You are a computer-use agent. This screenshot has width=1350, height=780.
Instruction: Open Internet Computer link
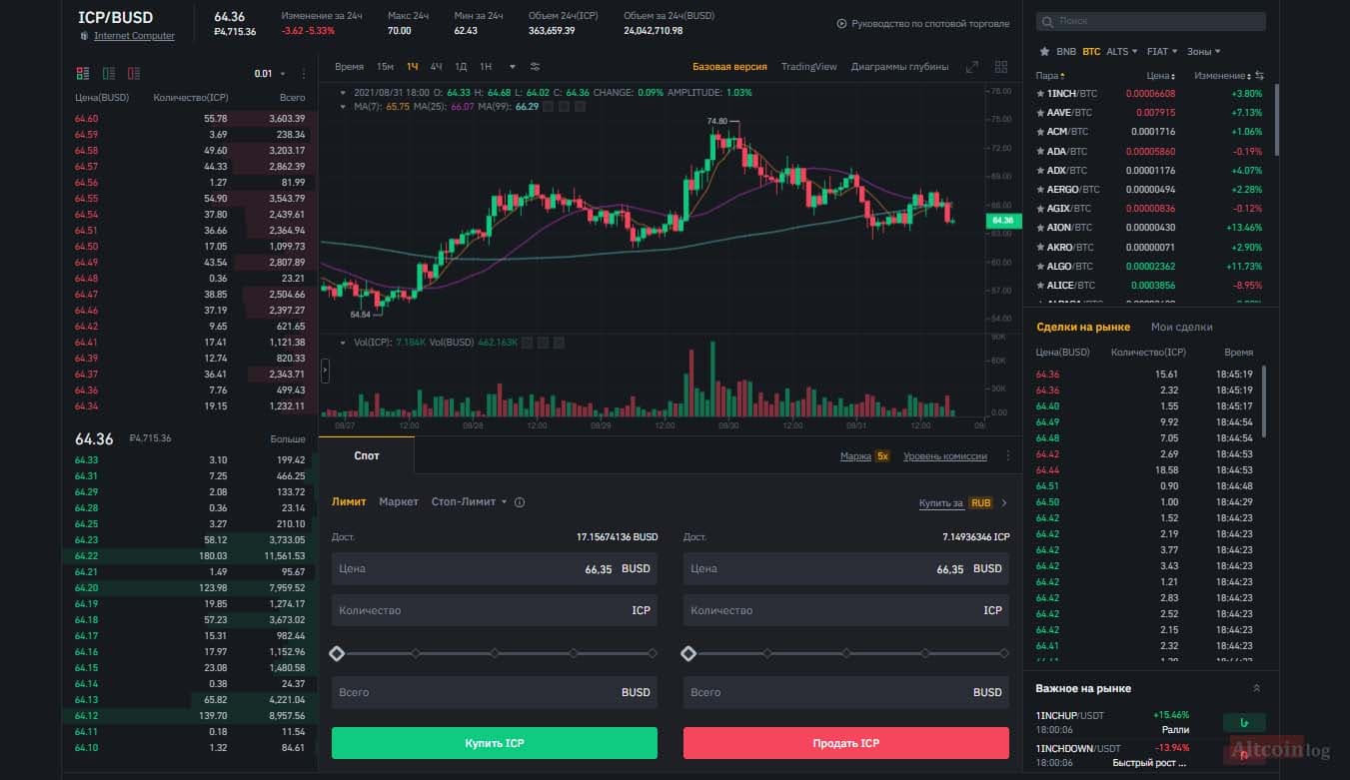pyautogui.click(x=134, y=36)
